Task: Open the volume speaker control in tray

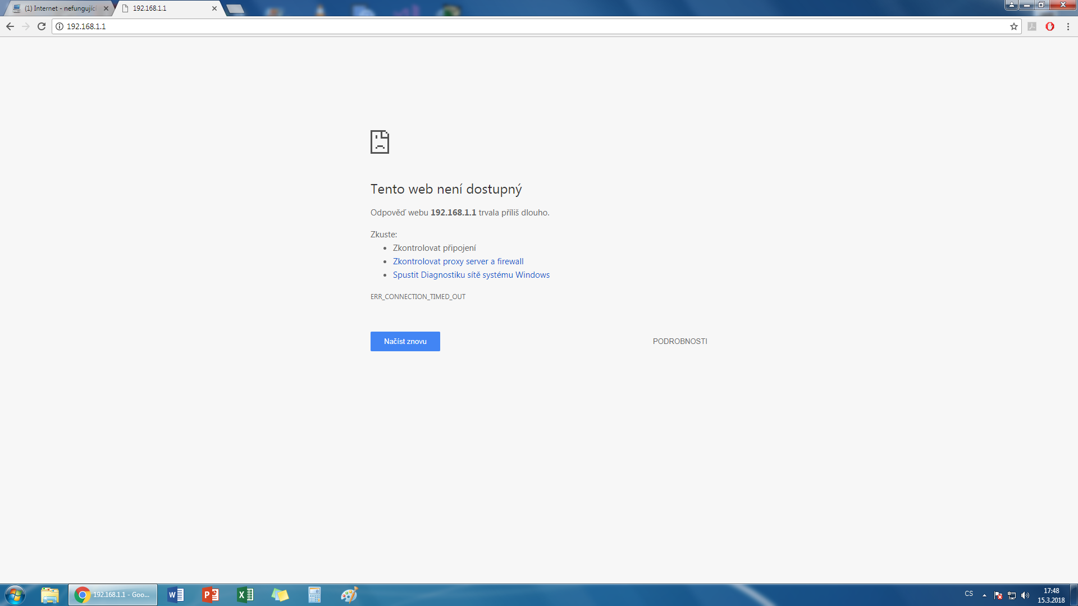Action: pyautogui.click(x=1025, y=595)
